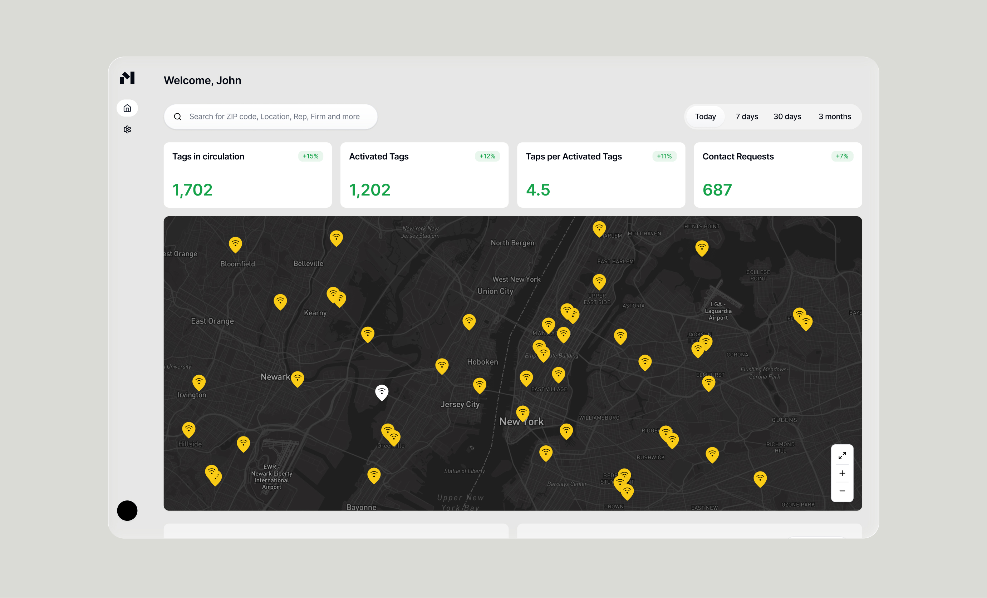
Task: Click the map pin above Hillside
Action: point(189,430)
